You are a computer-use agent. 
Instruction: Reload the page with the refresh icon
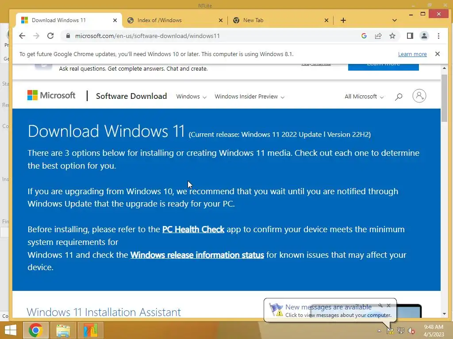click(x=50, y=36)
